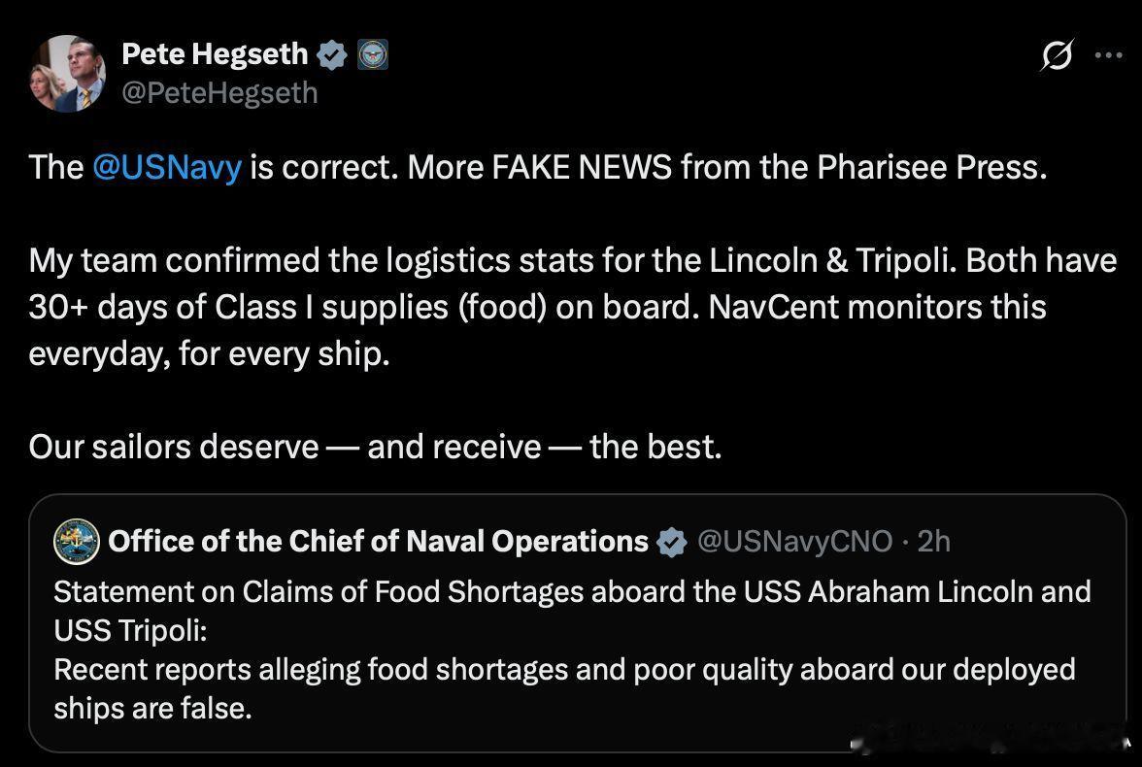Click the quoted post's 2h timestamp

point(933,542)
